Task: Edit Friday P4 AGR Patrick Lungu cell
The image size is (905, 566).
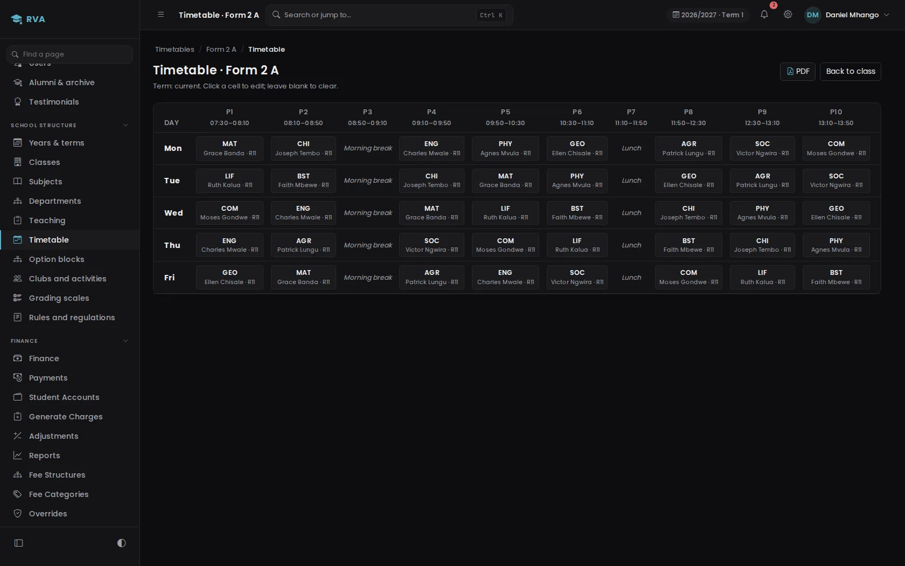Action: (x=431, y=278)
